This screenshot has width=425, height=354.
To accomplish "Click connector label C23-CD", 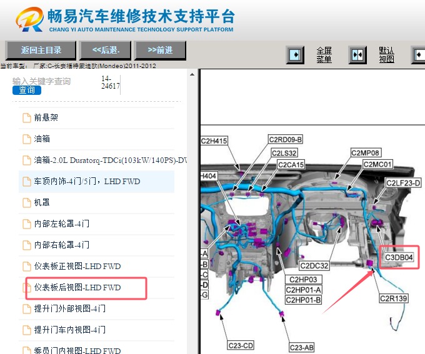I will [241, 346].
